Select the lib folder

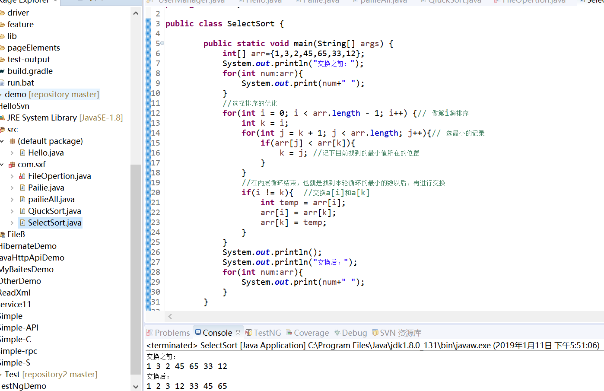click(12, 36)
